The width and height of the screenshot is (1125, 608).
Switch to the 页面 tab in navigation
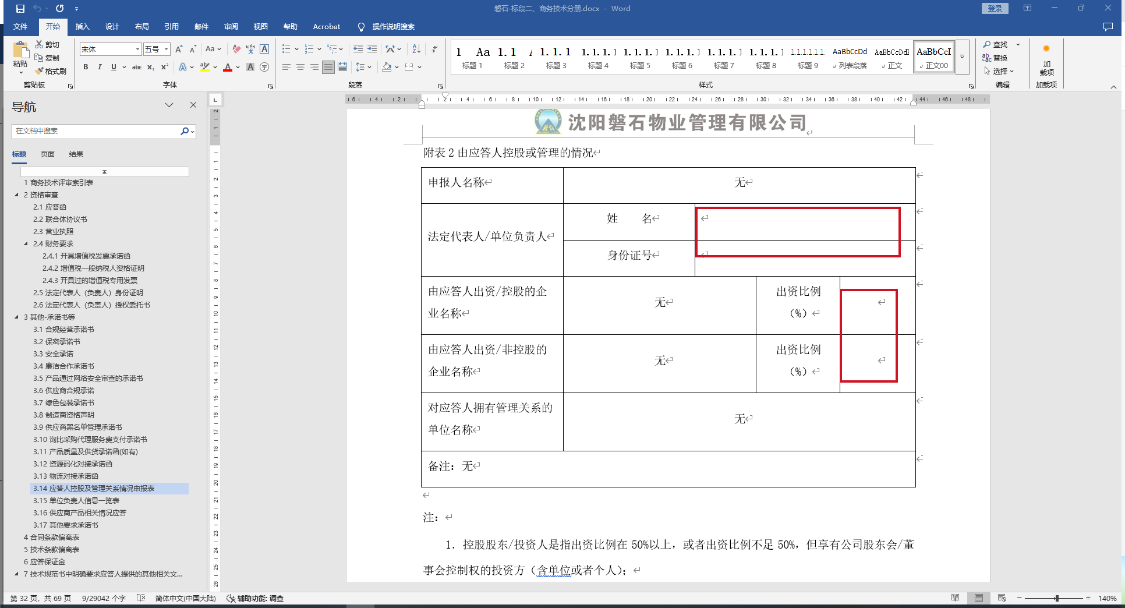click(48, 154)
